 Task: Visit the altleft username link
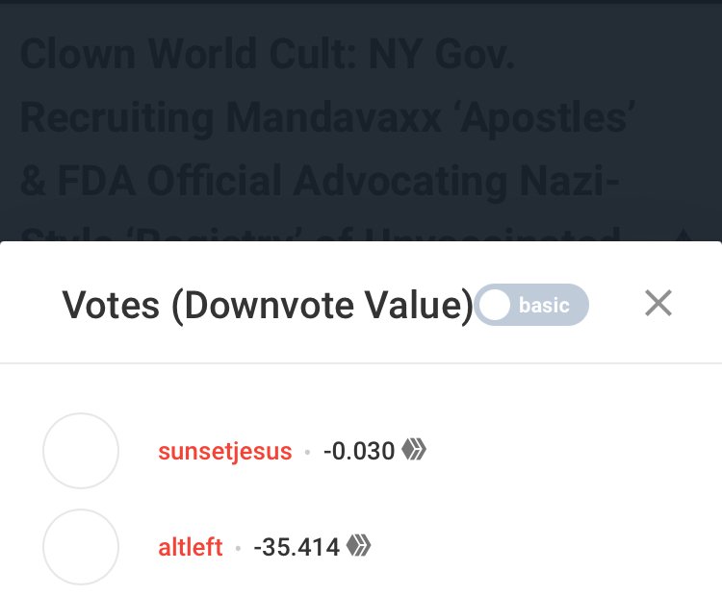pyautogui.click(x=191, y=547)
